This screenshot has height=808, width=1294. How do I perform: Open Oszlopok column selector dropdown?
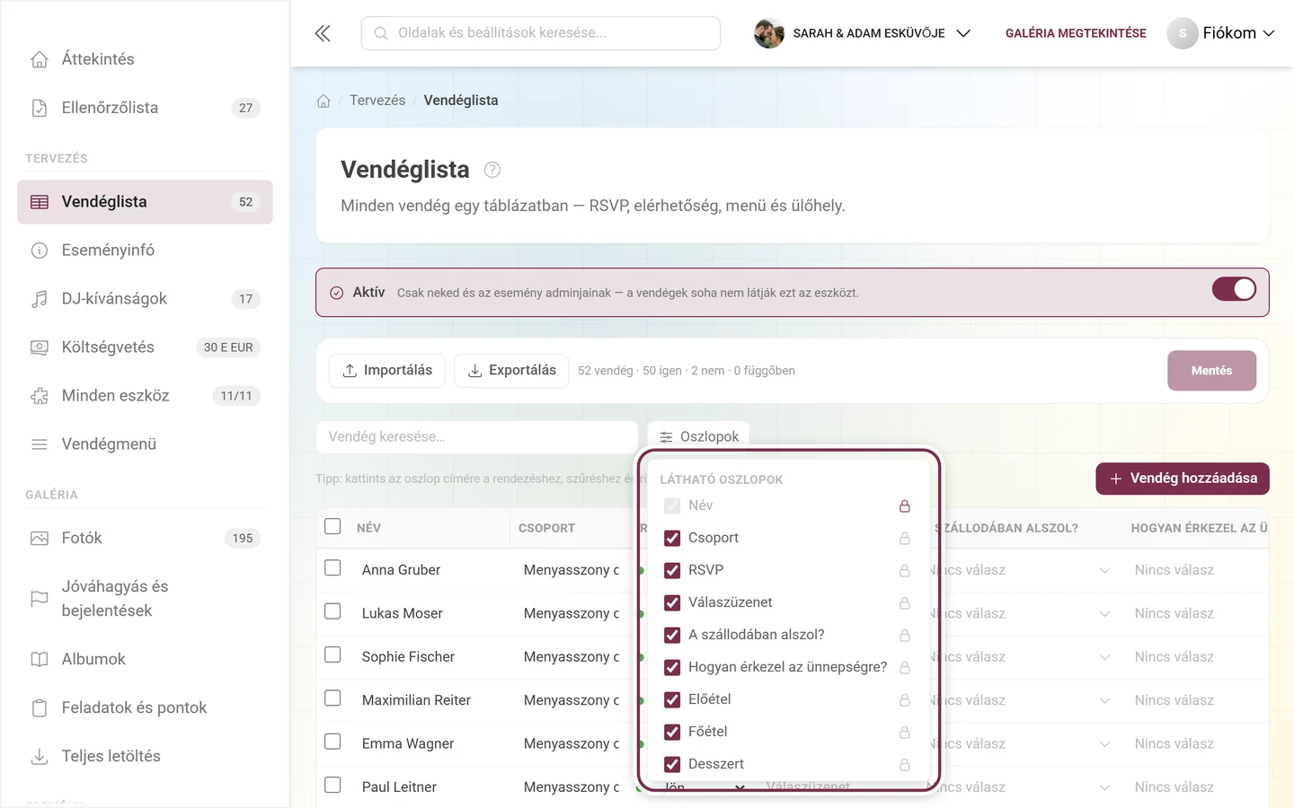coord(698,436)
